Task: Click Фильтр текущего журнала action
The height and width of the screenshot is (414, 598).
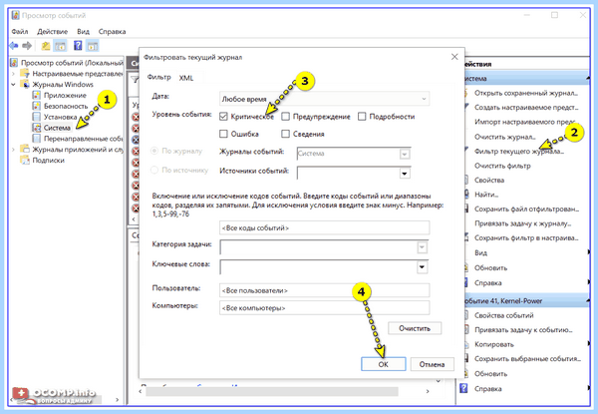Action: coord(519,151)
